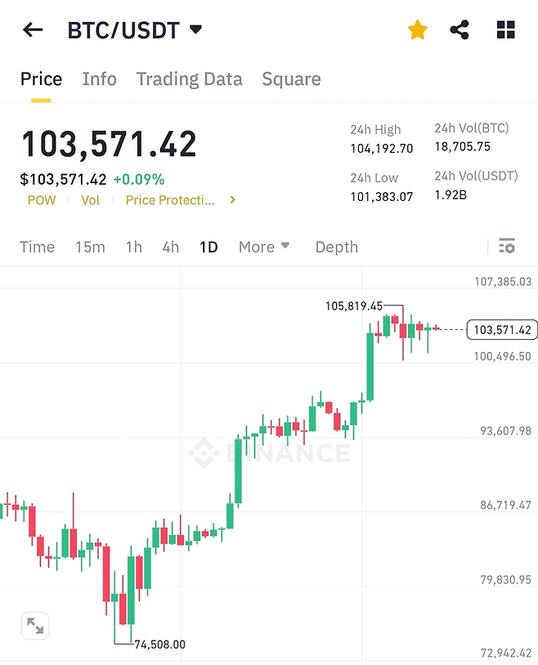538x665 pixels.
Task: Switch chart to 1h interval
Action: click(133, 247)
